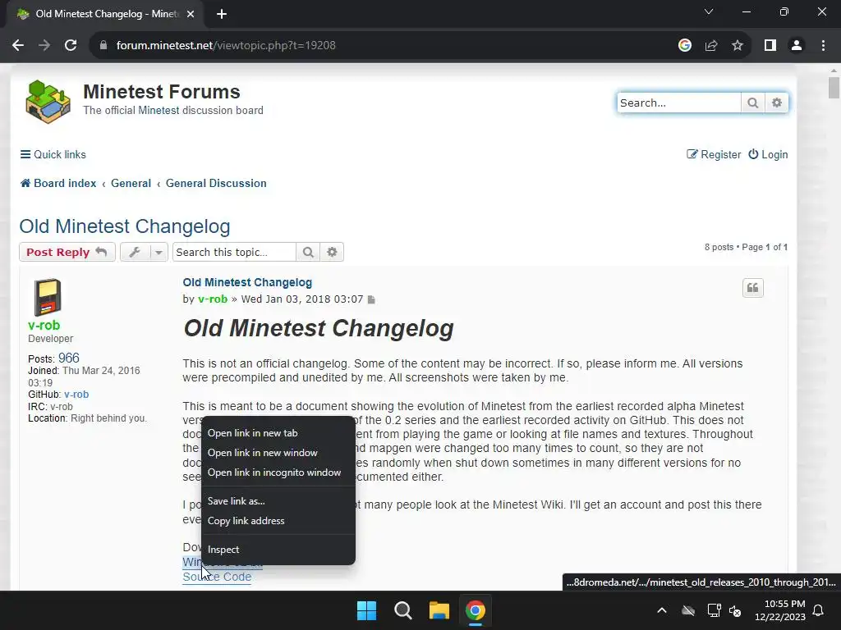
Task: View site information lock icon
Action: click(x=103, y=46)
